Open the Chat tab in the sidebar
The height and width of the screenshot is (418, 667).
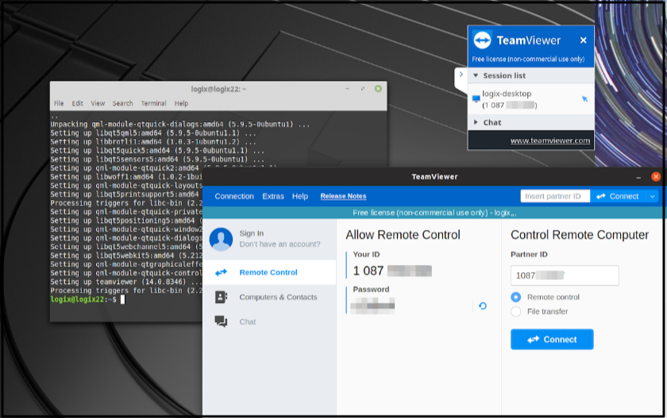pyautogui.click(x=269, y=321)
